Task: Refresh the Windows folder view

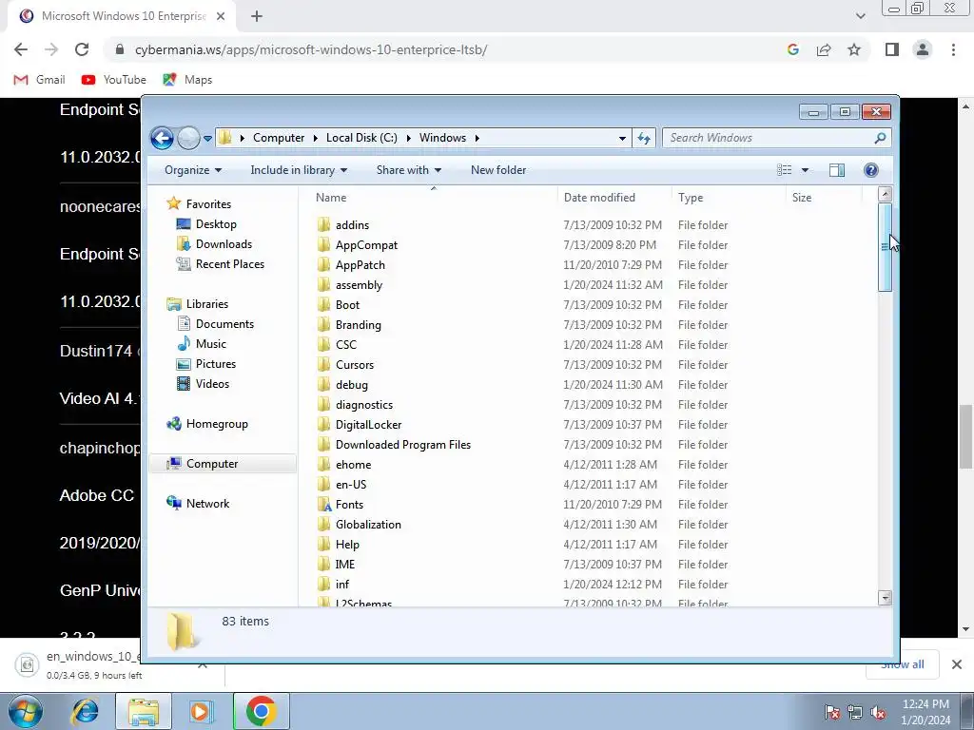Action: click(644, 138)
